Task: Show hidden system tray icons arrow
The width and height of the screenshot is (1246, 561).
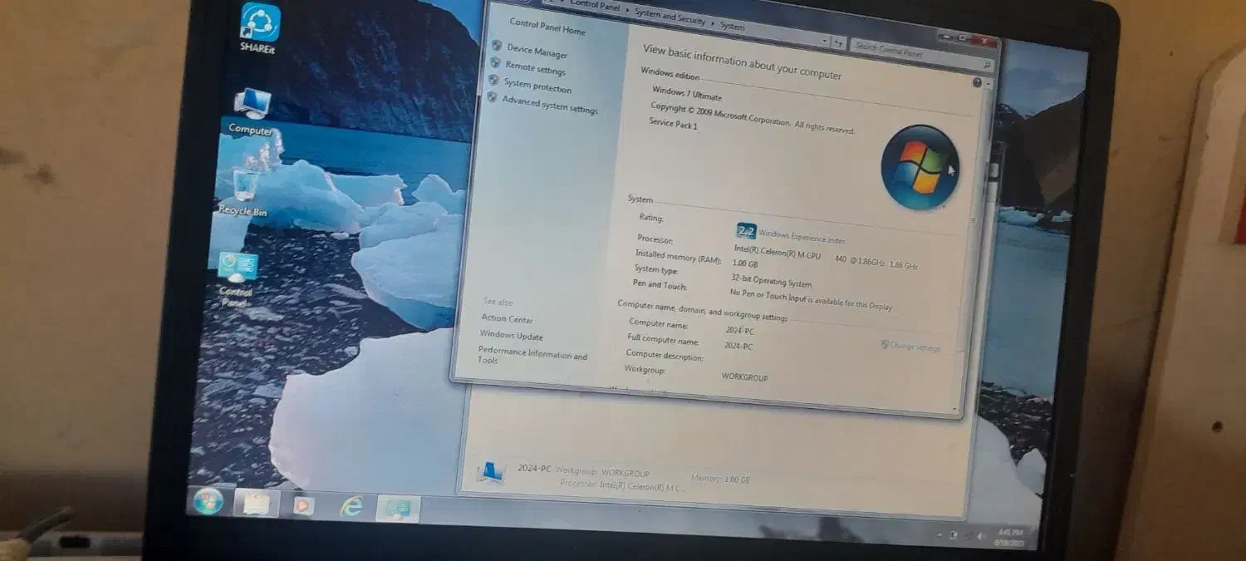Action: pyautogui.click(x=939, y=534)
